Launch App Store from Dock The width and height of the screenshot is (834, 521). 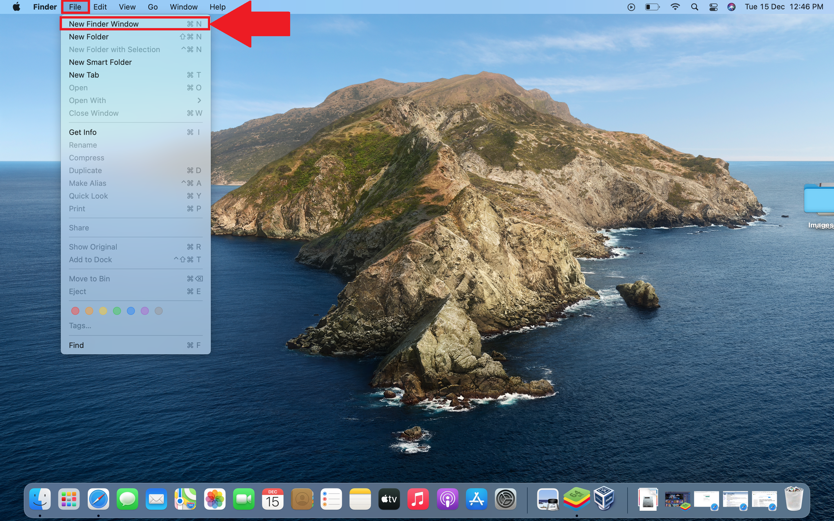tap(476, 499)
